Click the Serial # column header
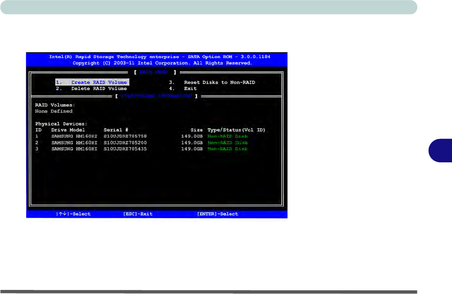452x294 pixels. click(x=116, y=130)
